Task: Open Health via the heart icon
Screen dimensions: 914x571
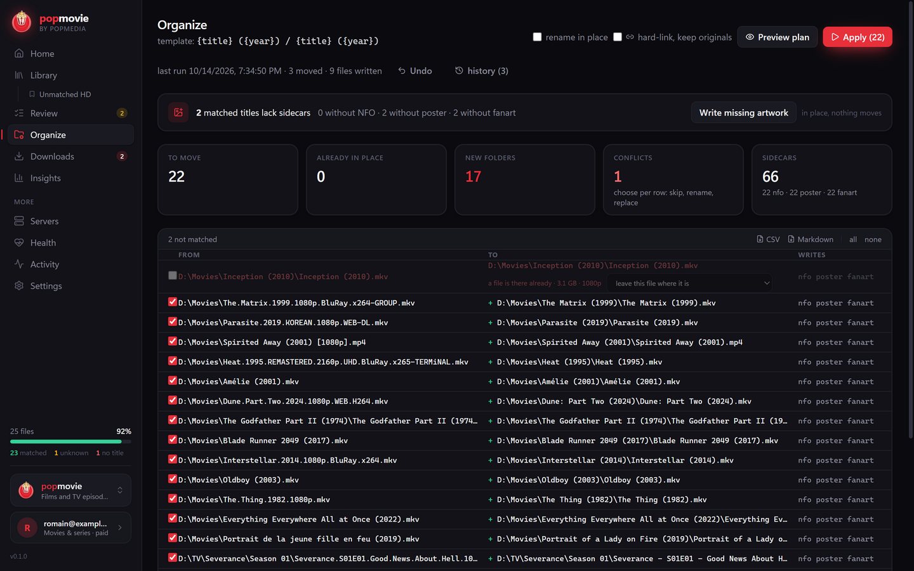Action: [x=19, y=242]
